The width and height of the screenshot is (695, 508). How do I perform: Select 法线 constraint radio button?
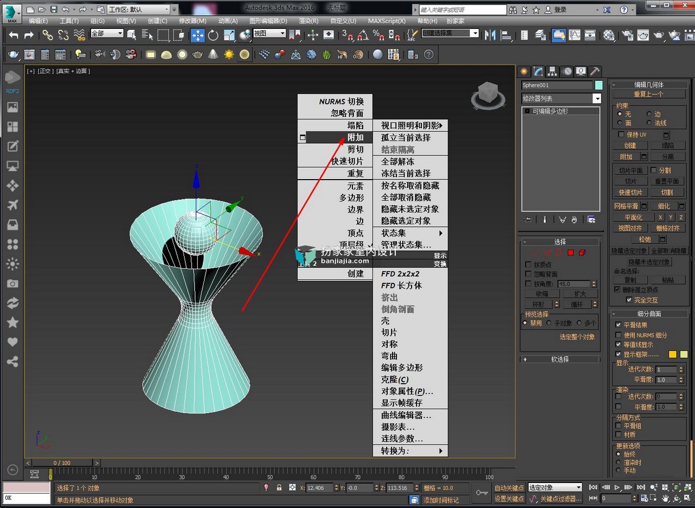[649, 123]
